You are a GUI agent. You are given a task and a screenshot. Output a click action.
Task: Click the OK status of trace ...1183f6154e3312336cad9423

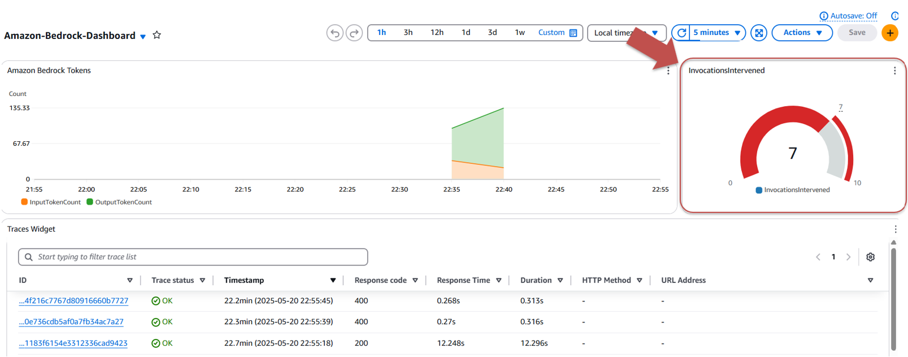click(162, 343)
